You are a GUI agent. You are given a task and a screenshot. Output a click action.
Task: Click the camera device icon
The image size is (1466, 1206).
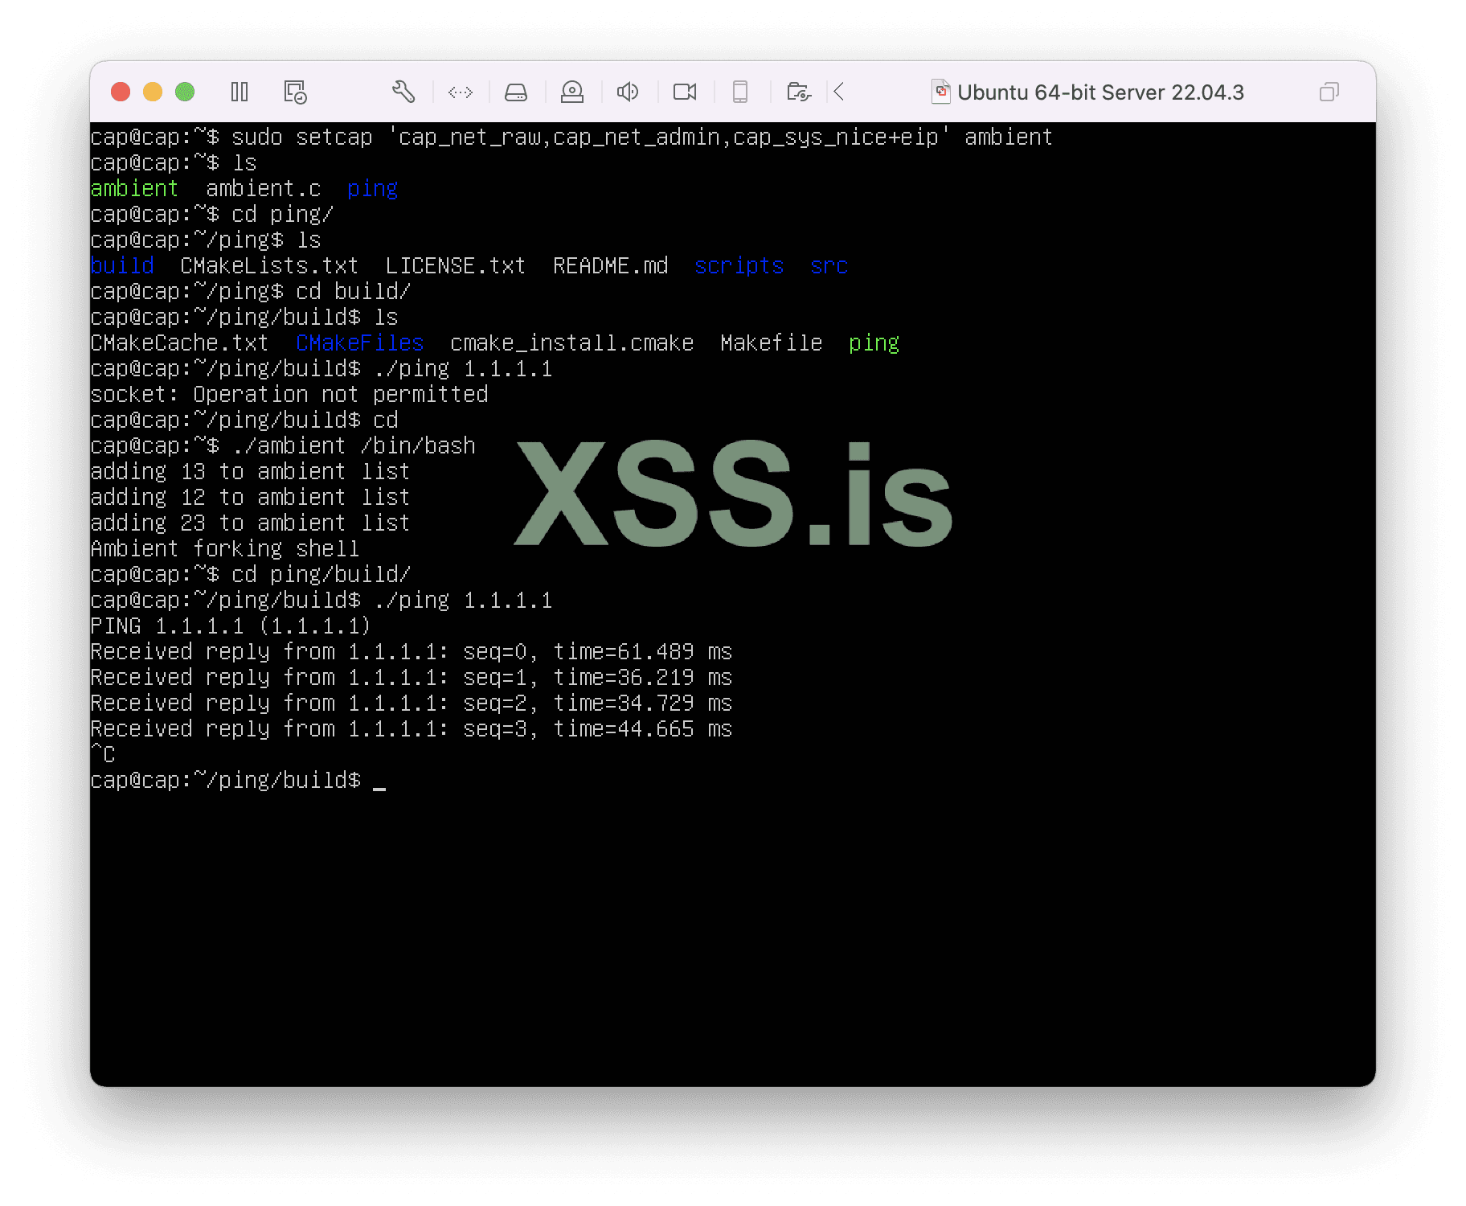[685, 92]
